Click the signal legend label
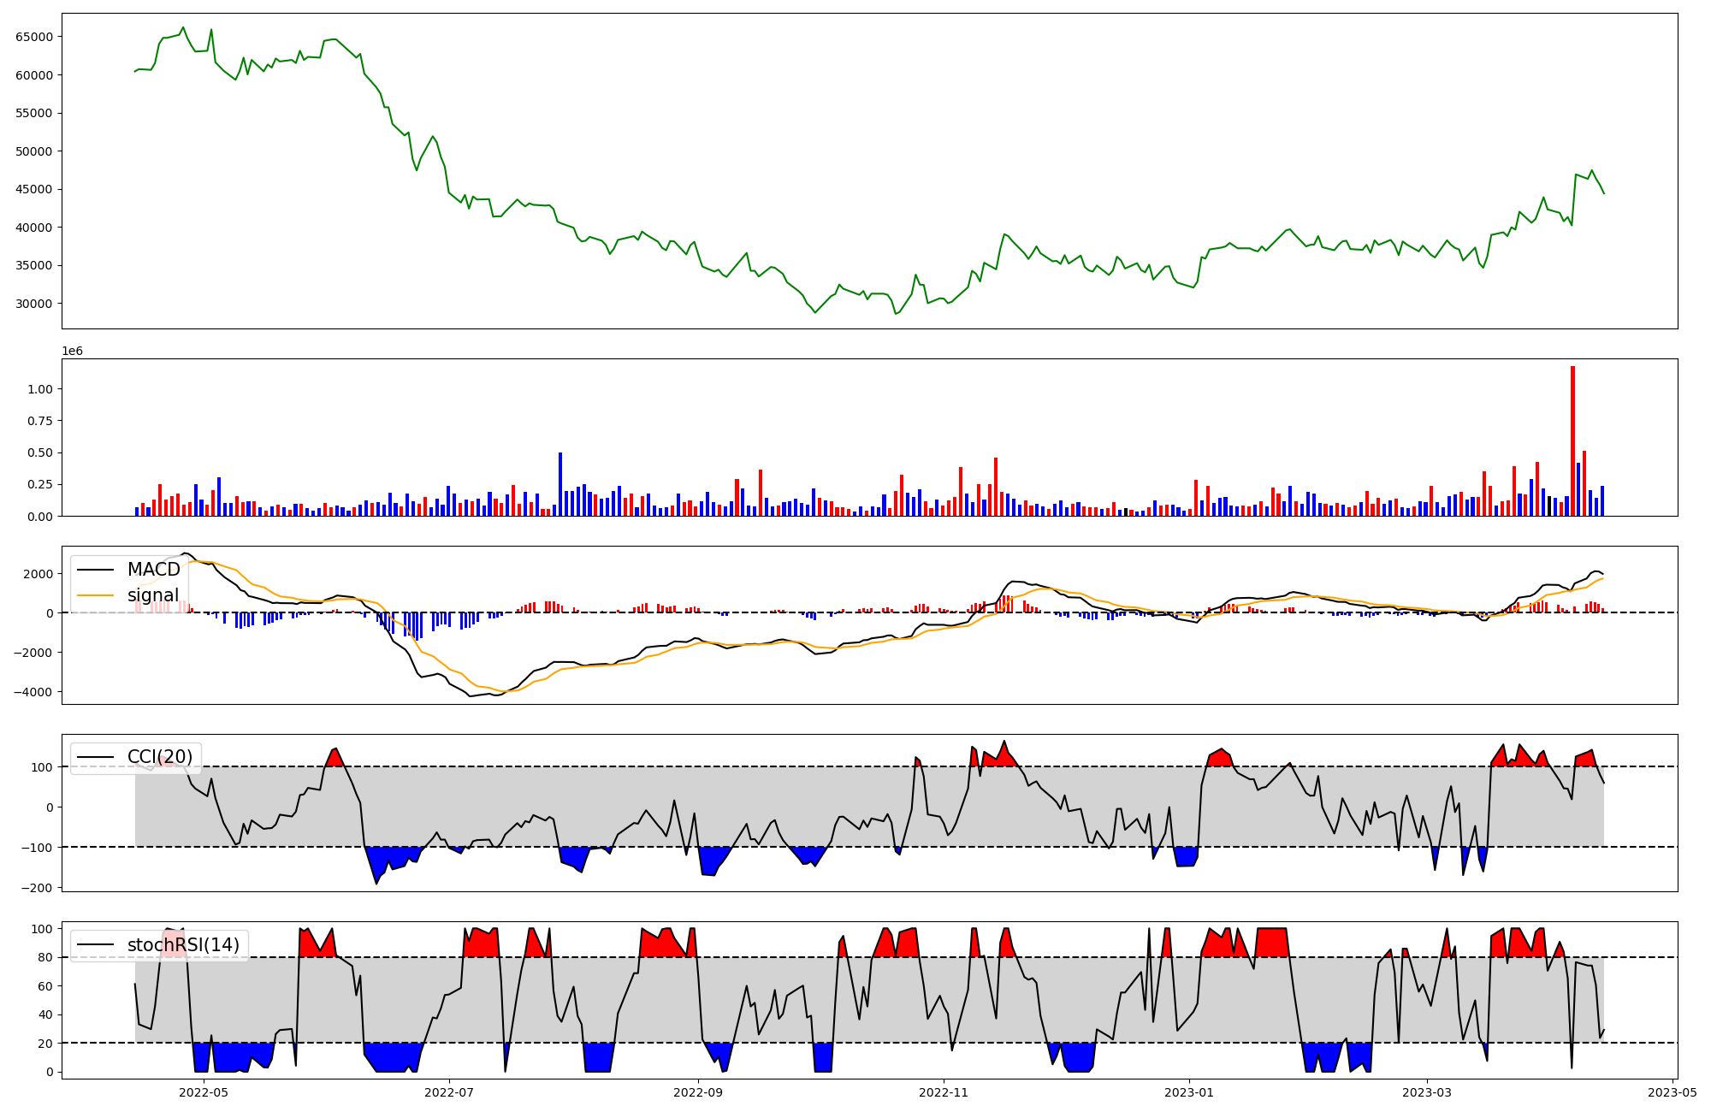The image size is (1711, 1112). tap(153, 595)
